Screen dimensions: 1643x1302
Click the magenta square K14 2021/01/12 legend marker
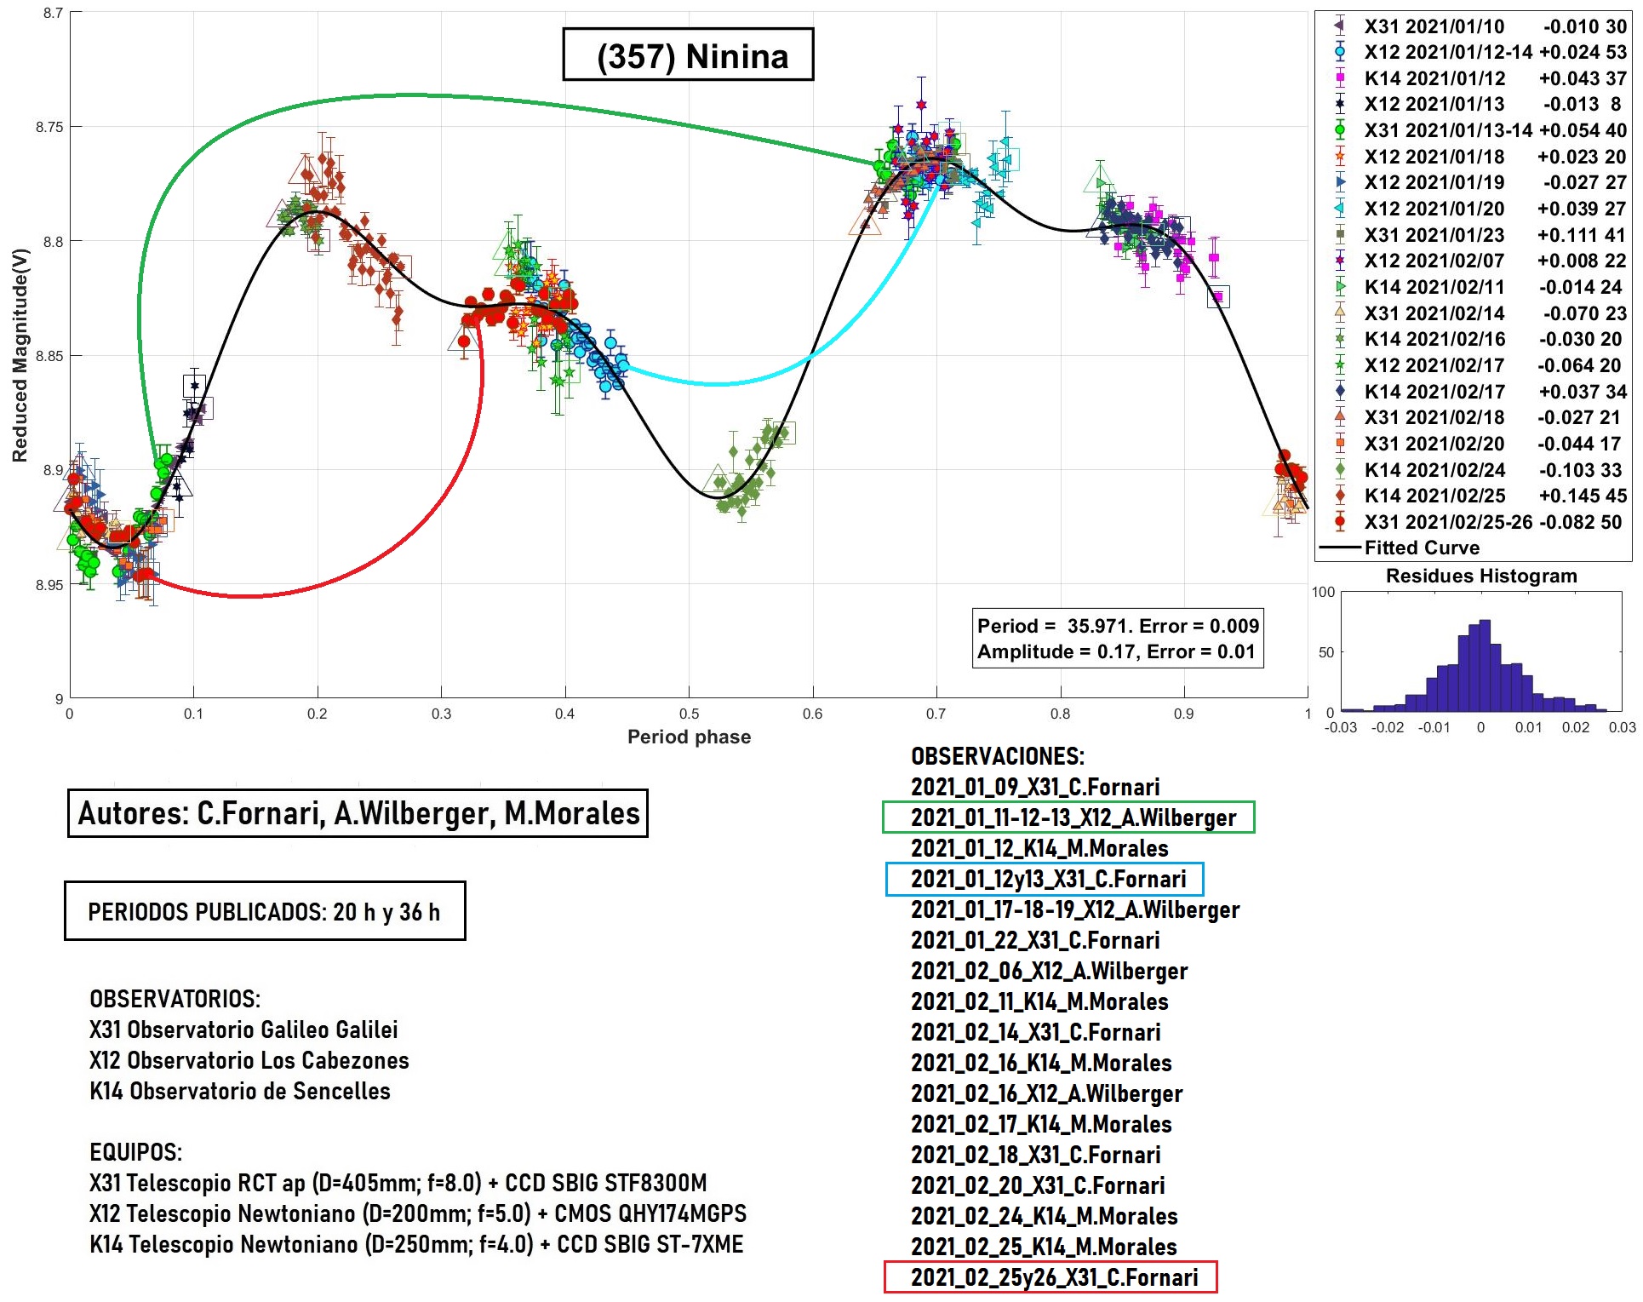click(1339, 78)
